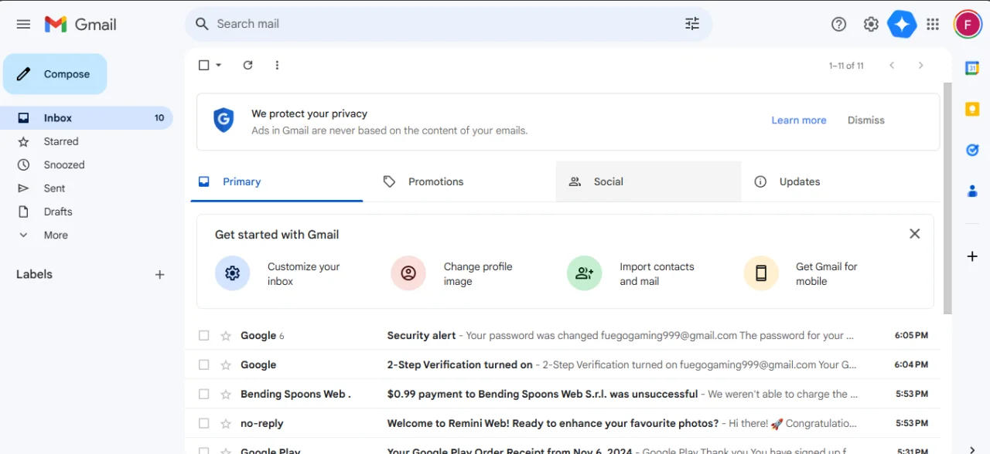Image resolution: width=990 pixels, height=454 pixels.
Task: Switch to the Updates tab
Action: tap(834, 181)
